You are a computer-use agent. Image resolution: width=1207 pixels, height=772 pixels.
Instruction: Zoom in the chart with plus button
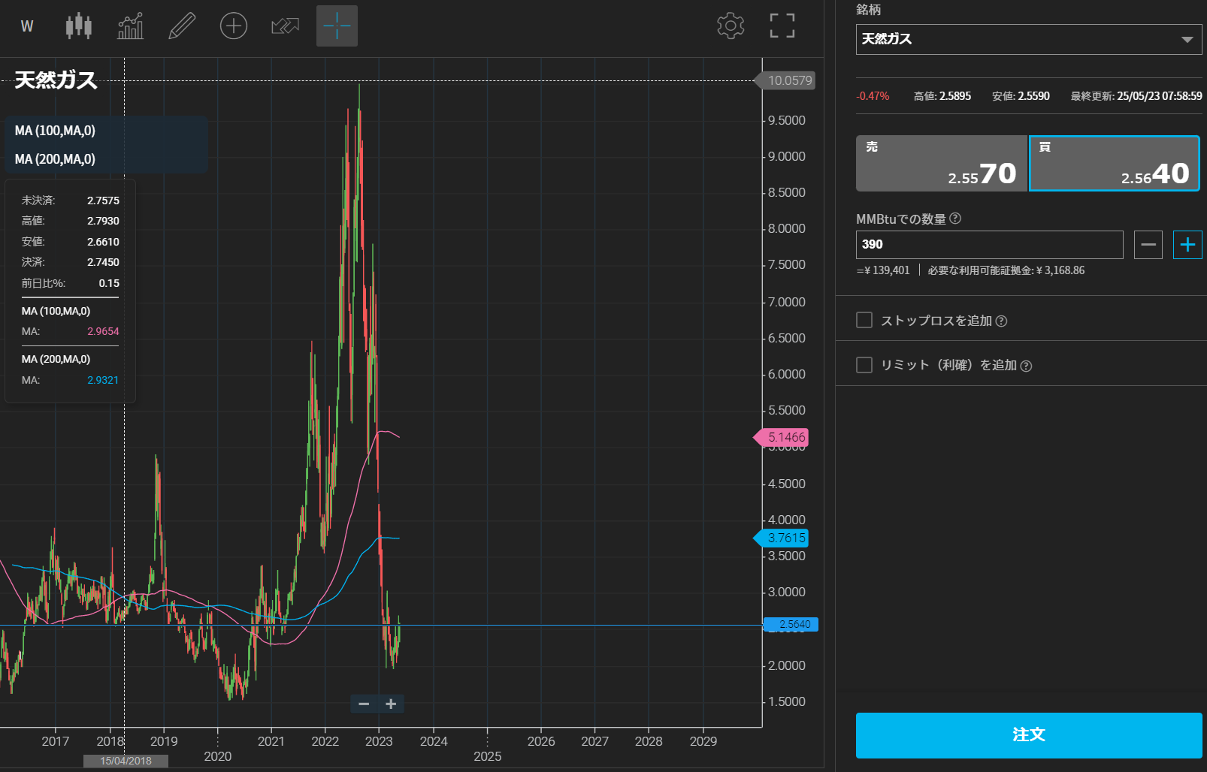click(x=391, y=704)
